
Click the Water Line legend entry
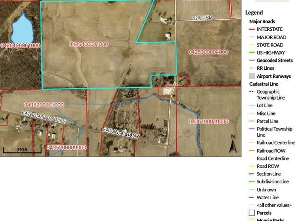coord(264,197)
